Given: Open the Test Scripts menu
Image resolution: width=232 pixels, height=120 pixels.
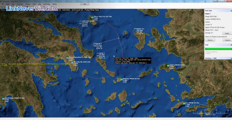Looking at the screenshot, I should (x=46, y=4).
